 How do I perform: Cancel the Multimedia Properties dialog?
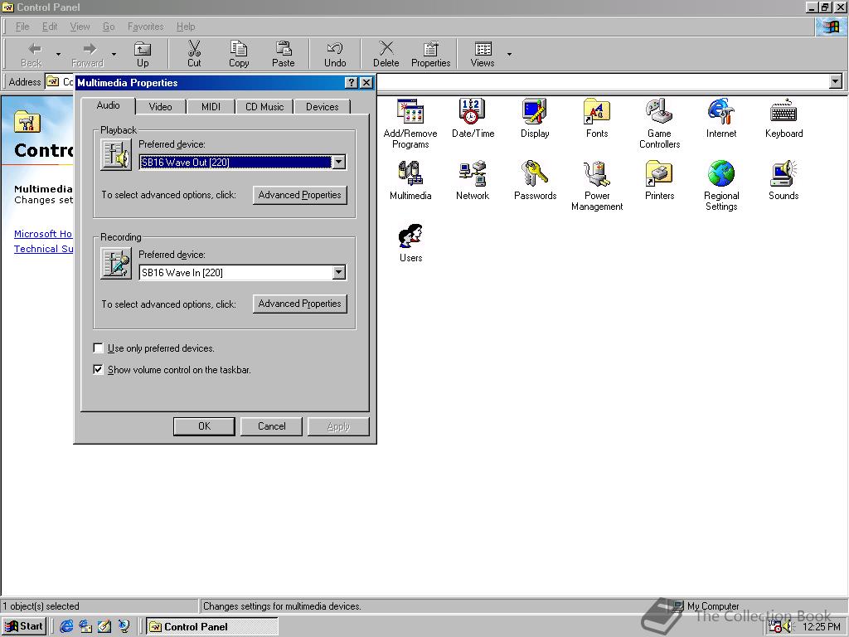point(271,426)
